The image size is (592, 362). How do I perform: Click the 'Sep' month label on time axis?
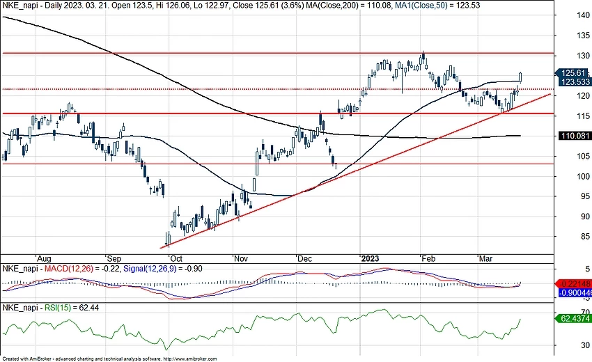(114, 259)
